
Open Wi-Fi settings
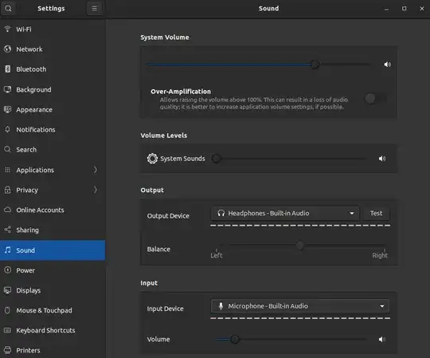click(x=53, y=29)
